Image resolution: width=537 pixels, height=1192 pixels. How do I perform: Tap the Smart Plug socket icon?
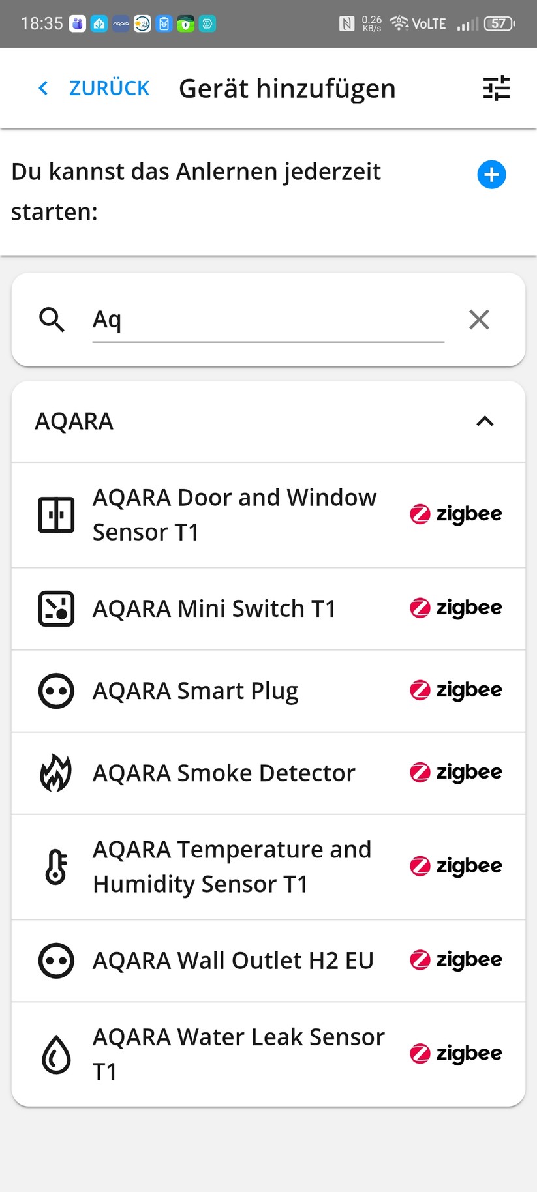56,691
